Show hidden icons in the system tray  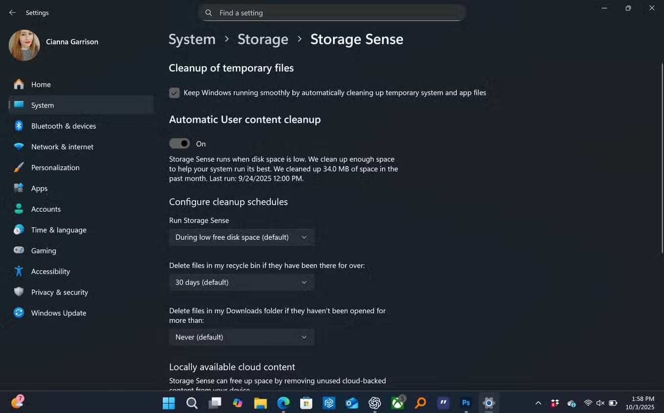[538, 403]
